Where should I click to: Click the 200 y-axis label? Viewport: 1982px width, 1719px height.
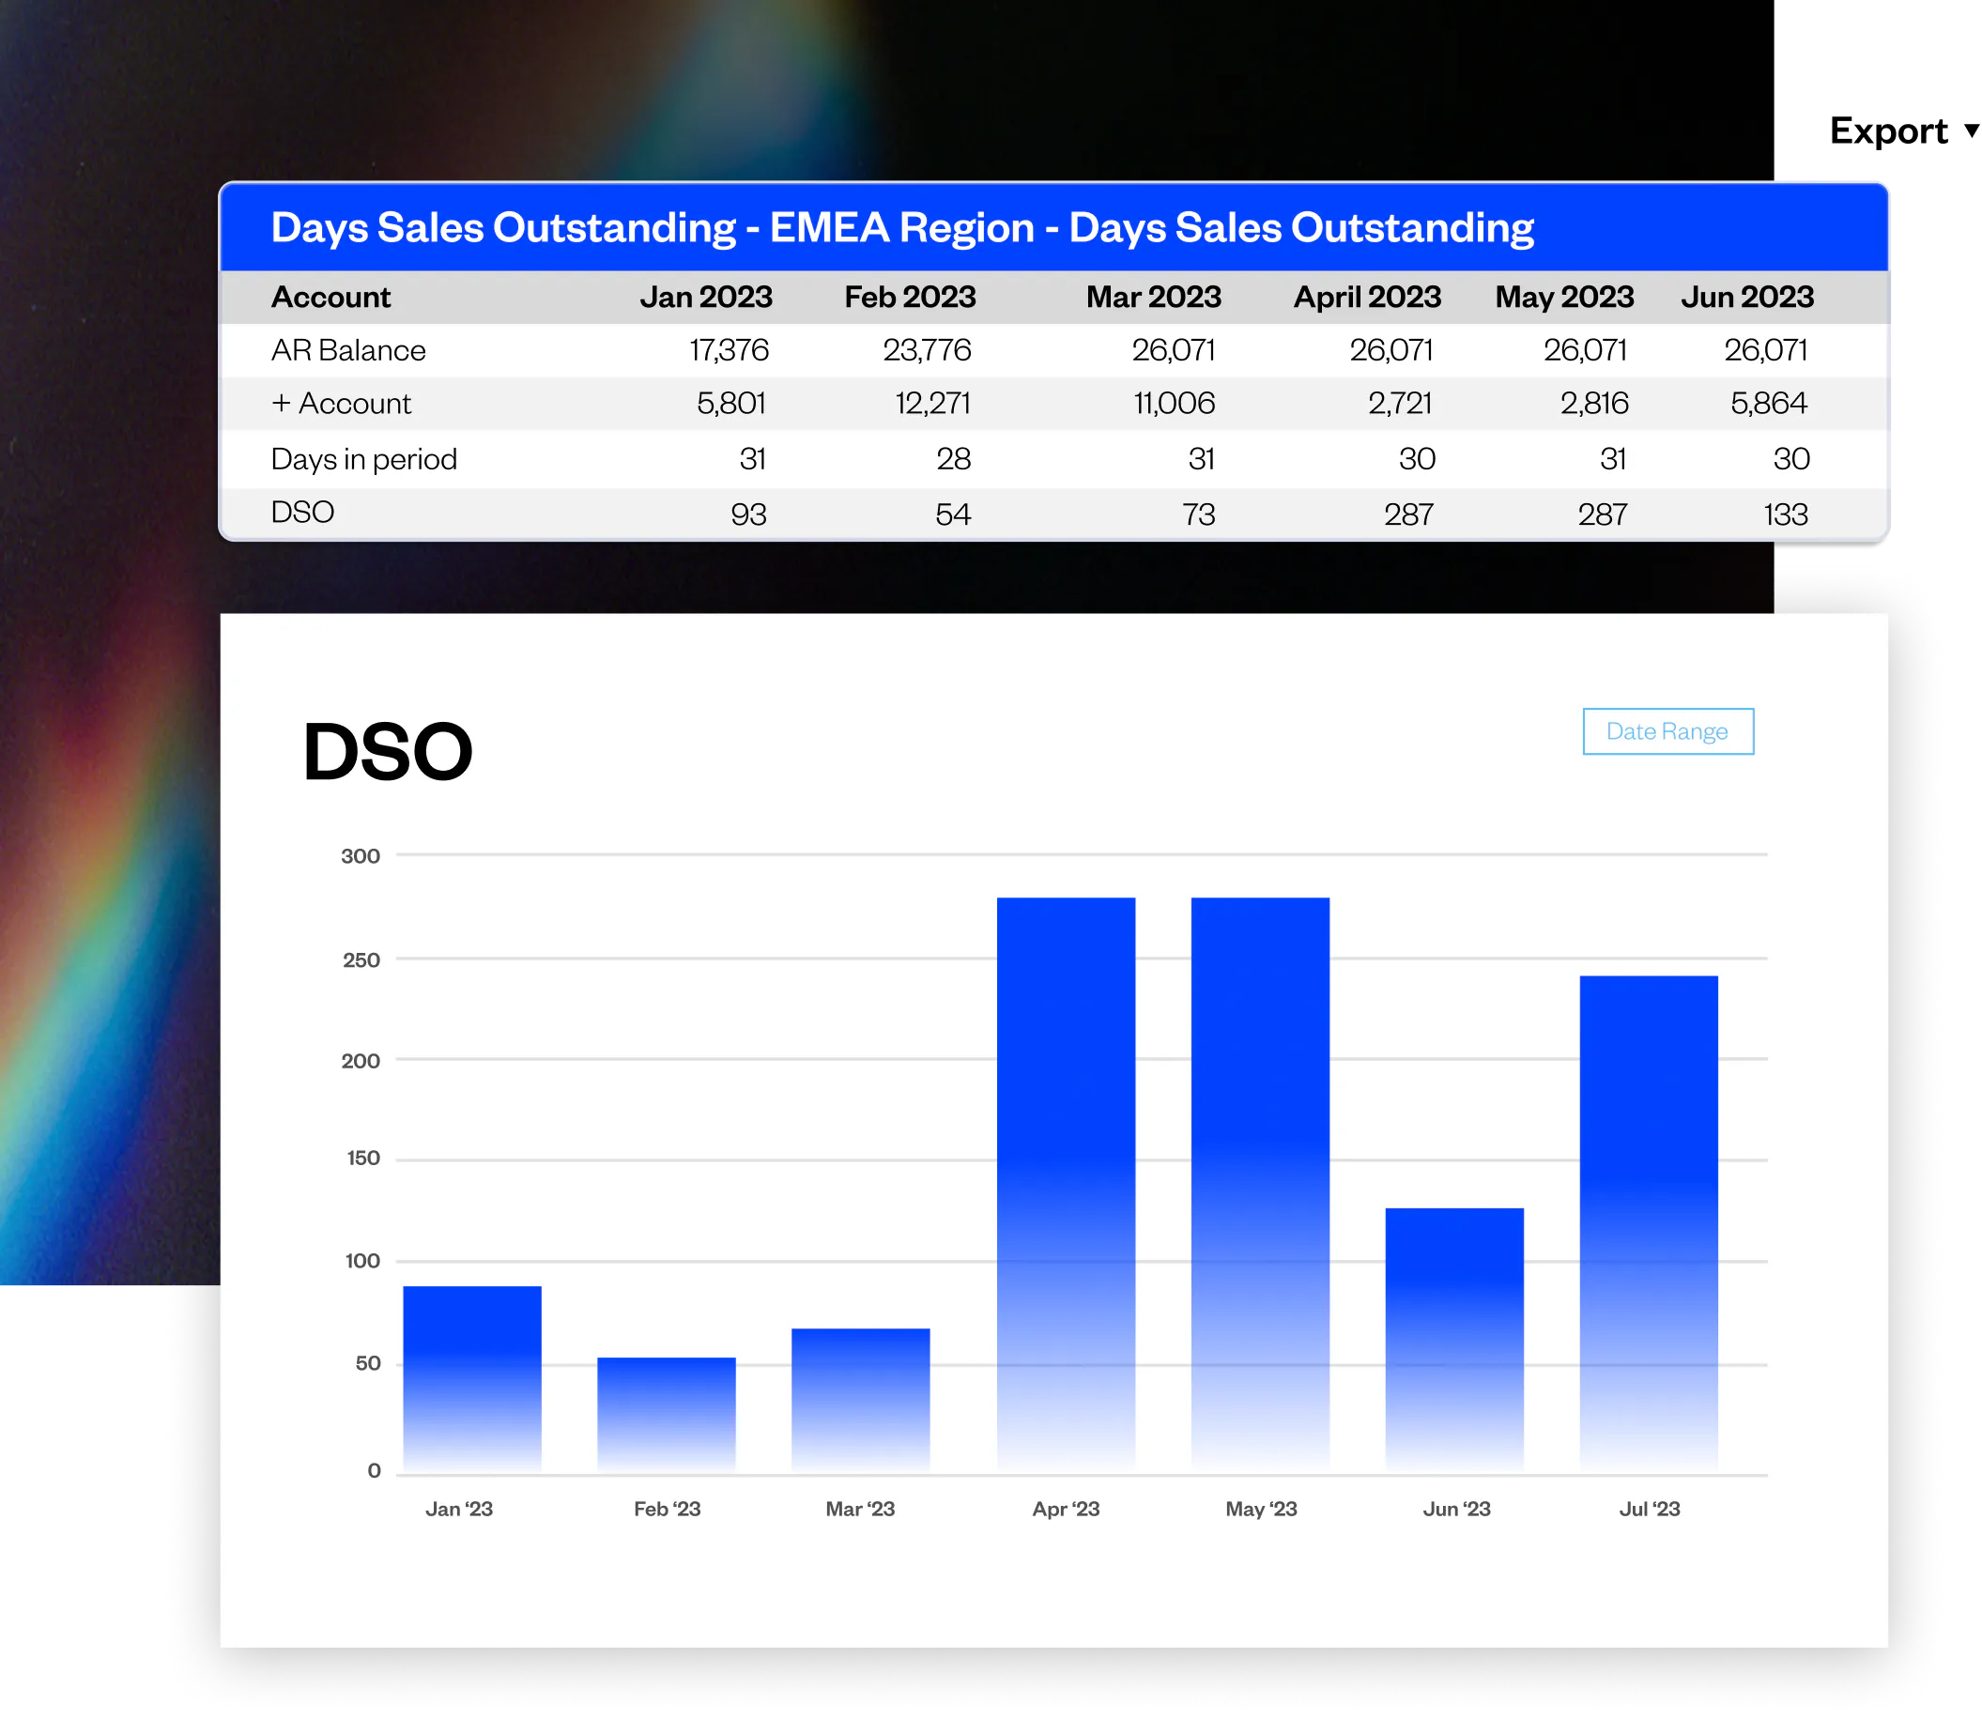click(x=360, y=1061)
